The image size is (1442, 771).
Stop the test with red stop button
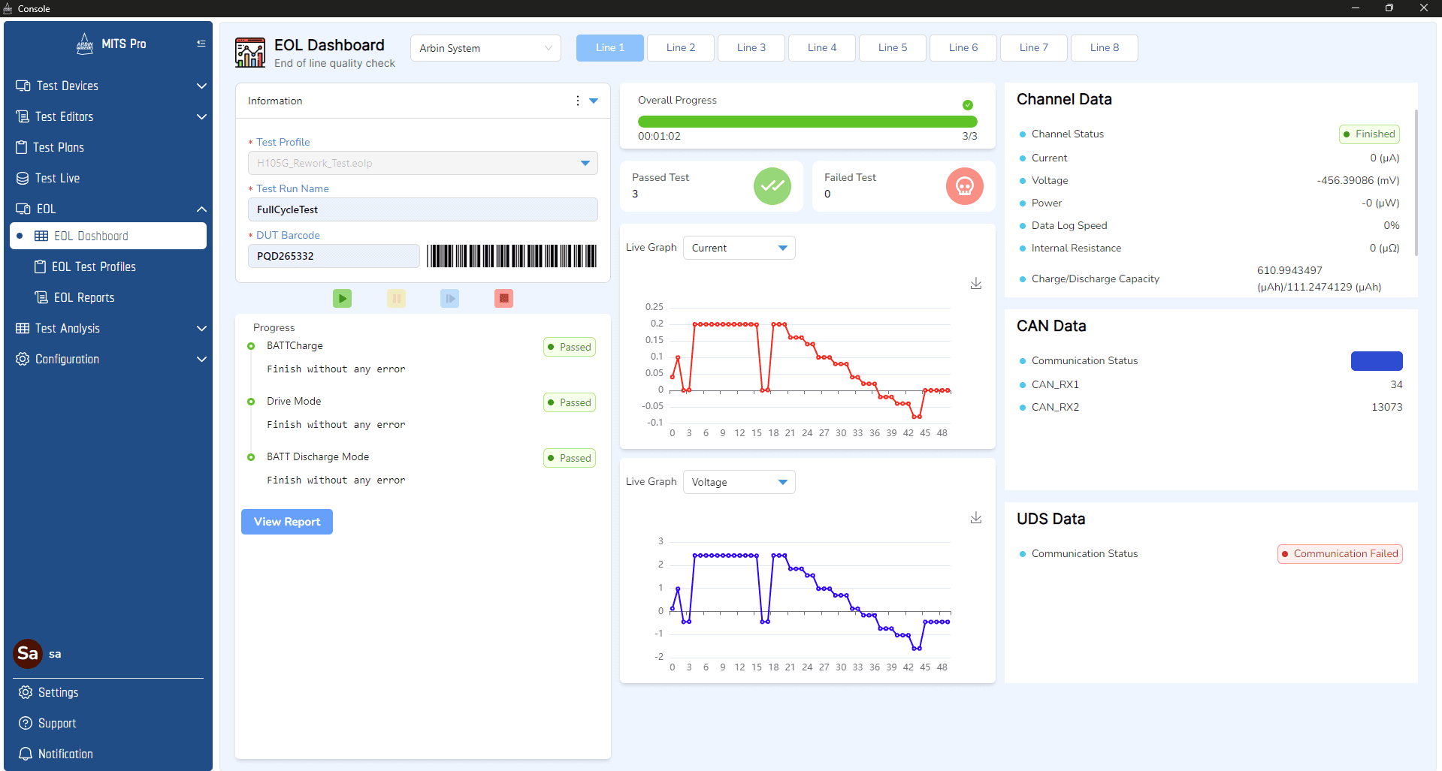pyautogui.click(x=503, y=298)
